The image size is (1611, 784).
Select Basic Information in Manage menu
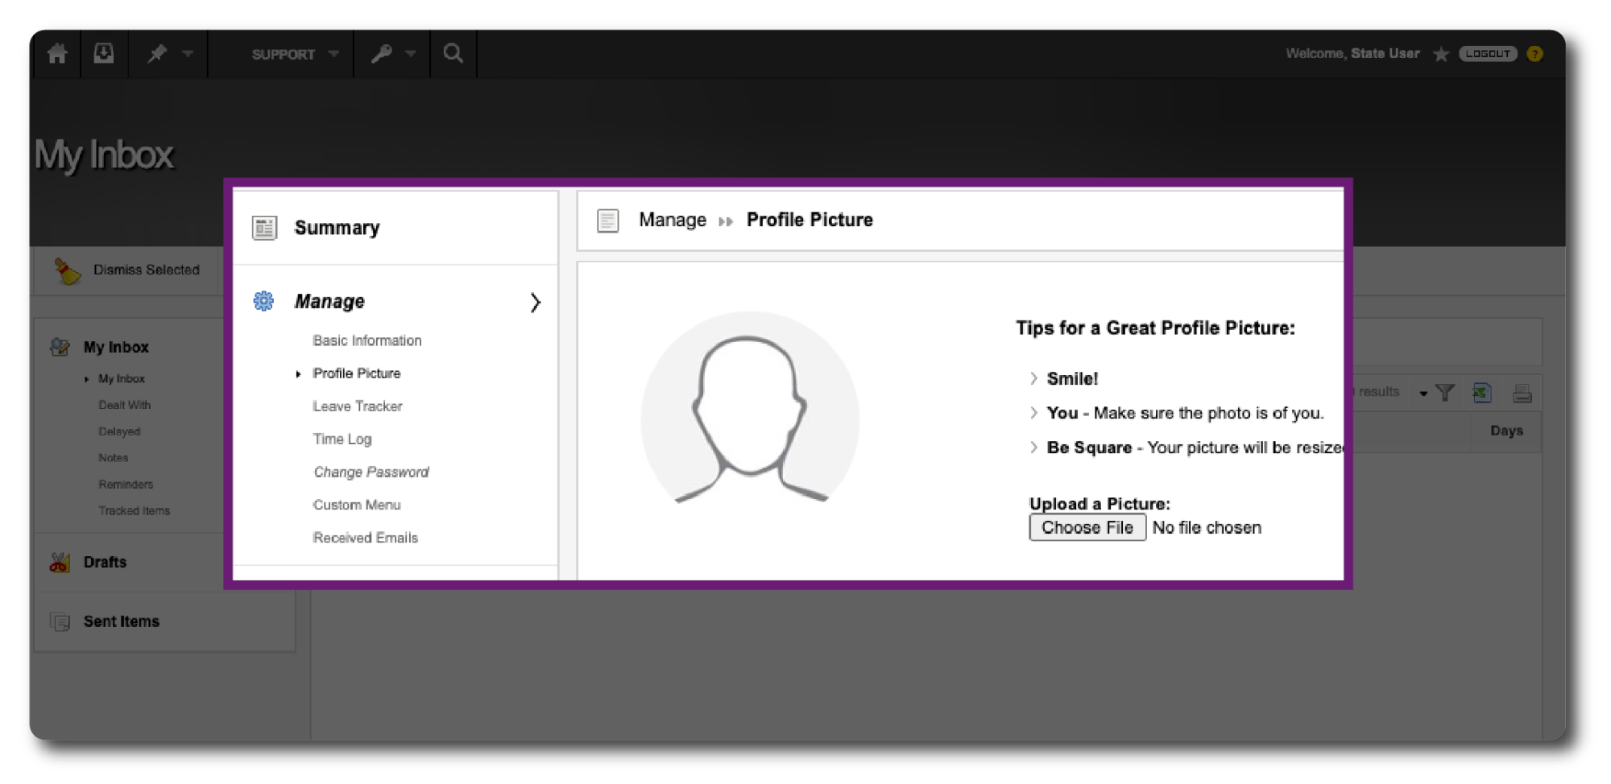point(367,340)
